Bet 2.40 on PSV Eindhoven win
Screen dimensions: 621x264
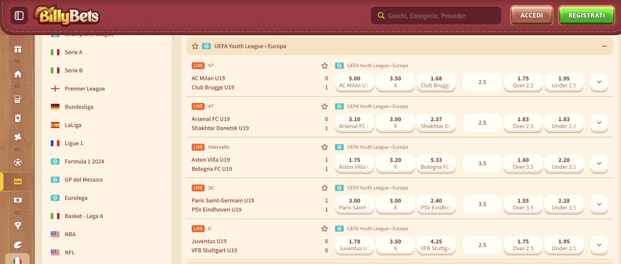click(x=436, y=204)
